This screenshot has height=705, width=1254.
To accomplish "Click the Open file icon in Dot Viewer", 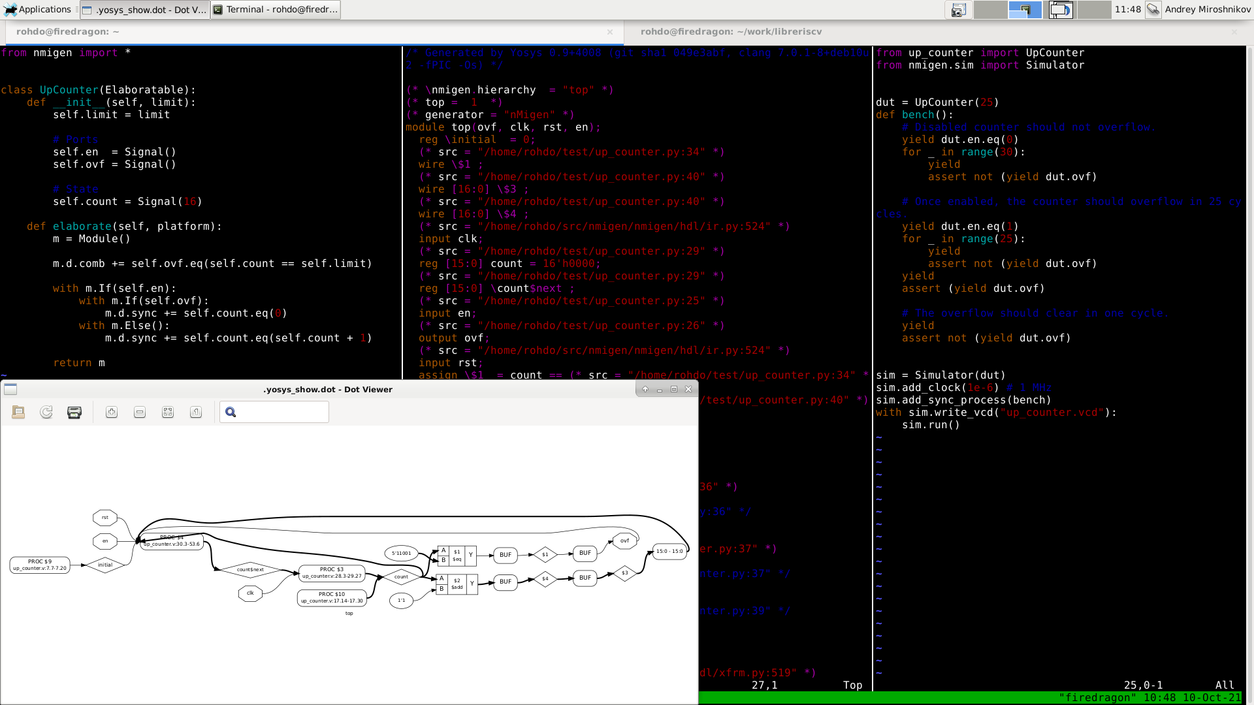I will click(18, 412).
